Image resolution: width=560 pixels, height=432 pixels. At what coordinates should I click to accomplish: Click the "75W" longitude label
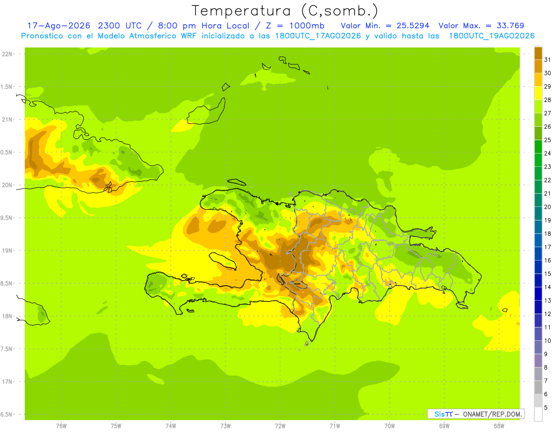[x=116, y=425]
